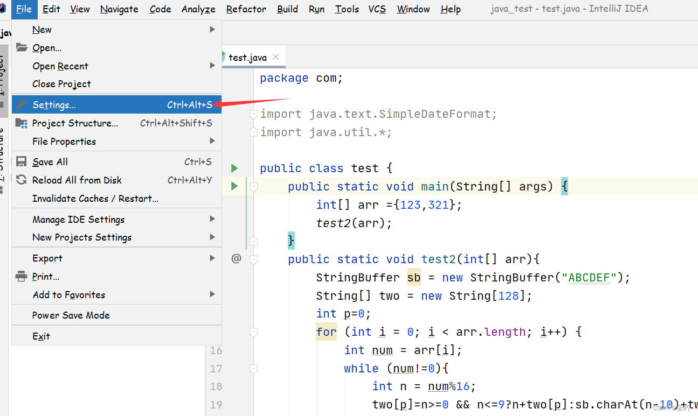Click the Project Structure icon
Image resolution: width=698 pixels, height=416 pixels.
click(22, 123)
